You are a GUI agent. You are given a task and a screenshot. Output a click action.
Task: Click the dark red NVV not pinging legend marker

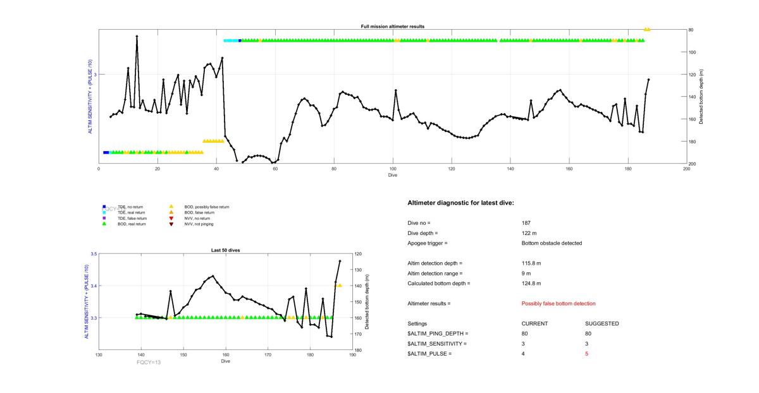tap(171, 224)
